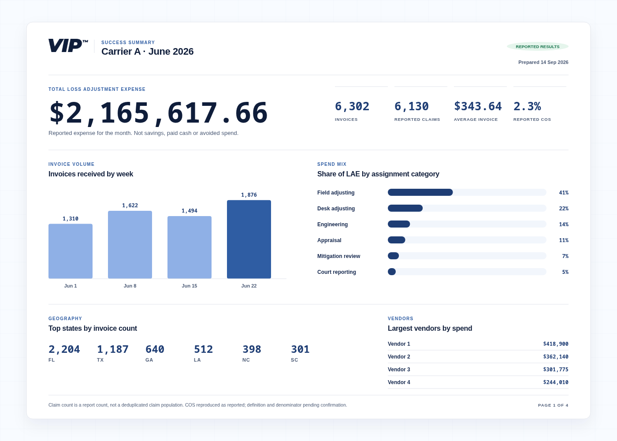Click the 2.3% reported COS metric
This screenshot has width=617, height=441.
tap(527, 106)
